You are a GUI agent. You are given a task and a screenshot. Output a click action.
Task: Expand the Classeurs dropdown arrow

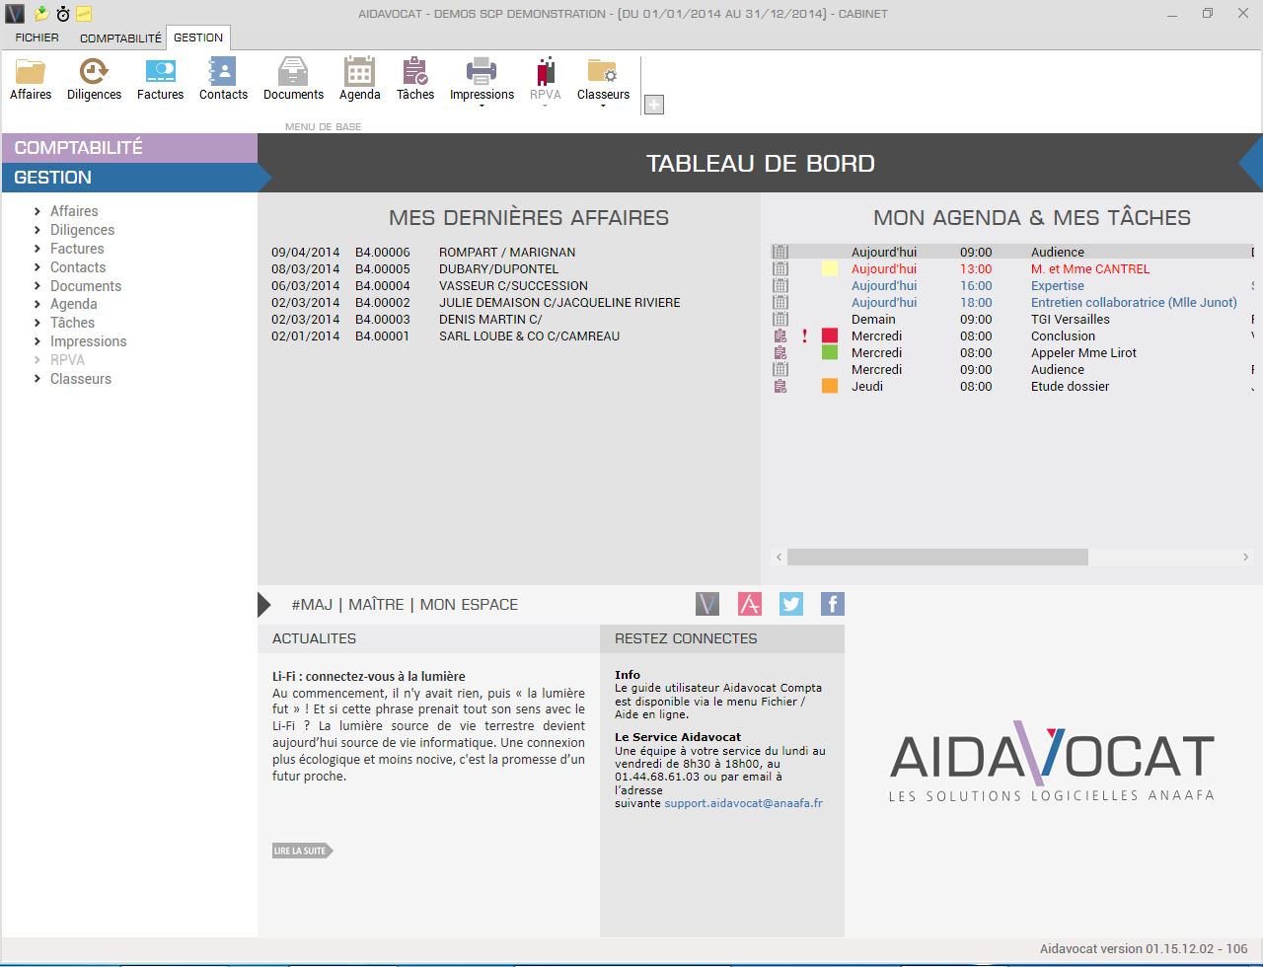[x=603, y=106]
